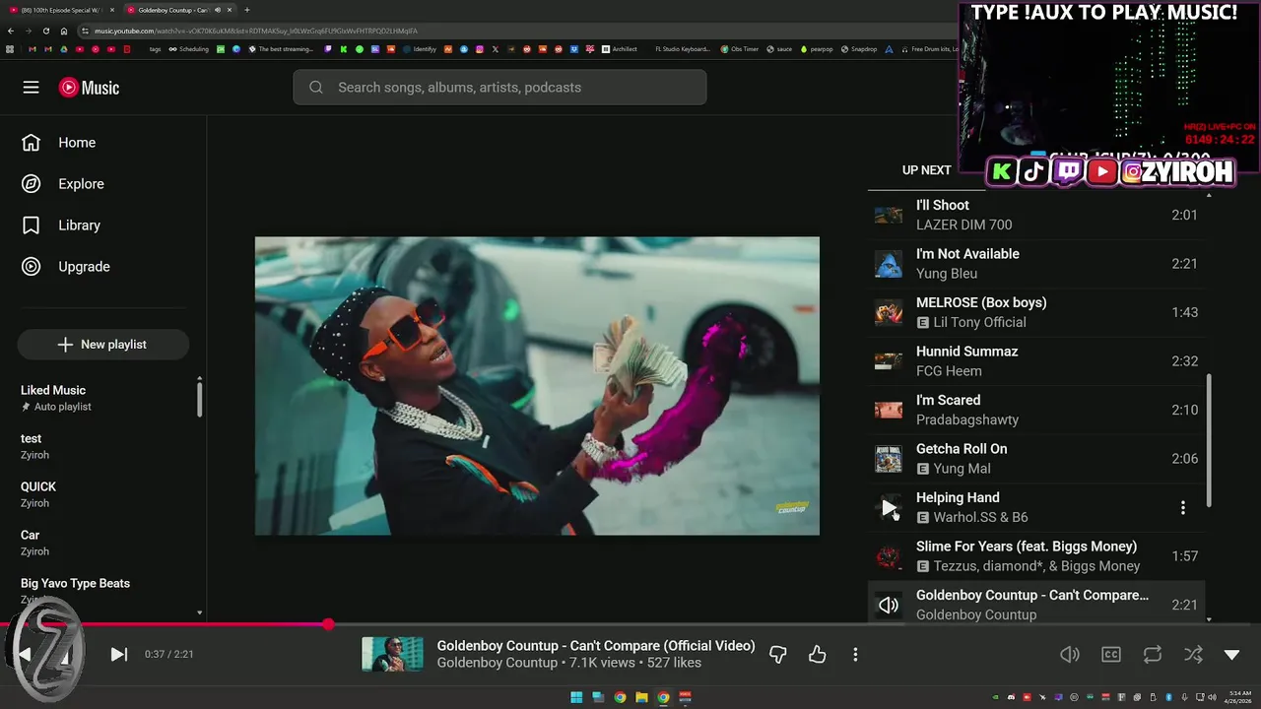Click play icon on Helping Hand
This screenshot has height=709, width=1261.
point(889,508)
